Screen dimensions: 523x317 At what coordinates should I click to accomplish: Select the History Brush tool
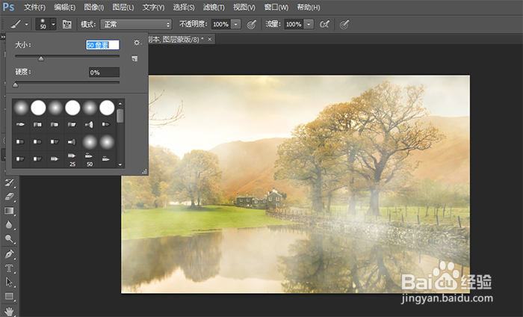coord(9,182)
